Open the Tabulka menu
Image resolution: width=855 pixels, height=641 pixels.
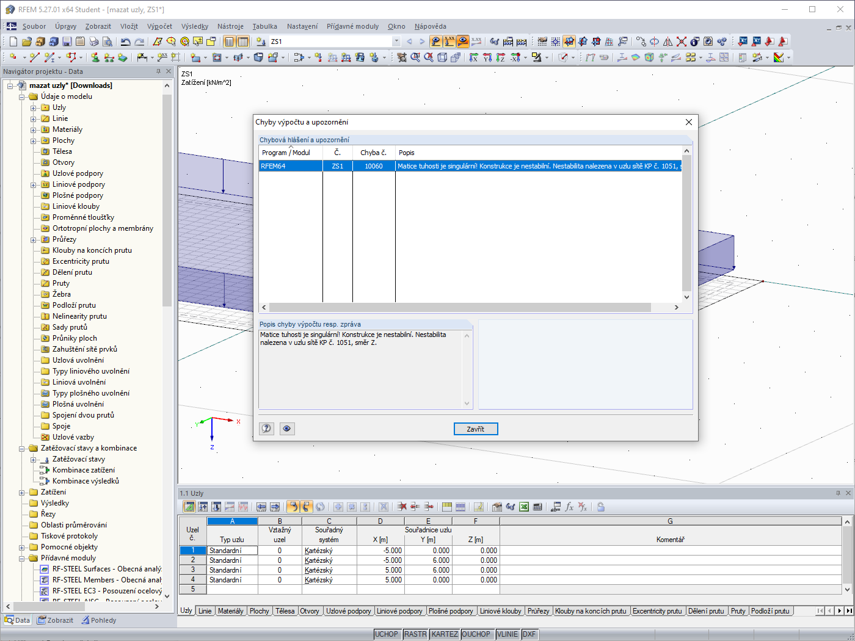pyautogui.click(x=264, y=26)
